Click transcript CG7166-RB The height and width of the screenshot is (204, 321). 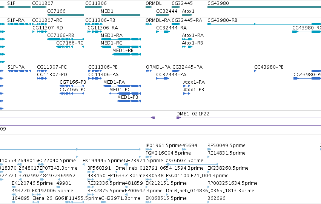click(66, 39)
